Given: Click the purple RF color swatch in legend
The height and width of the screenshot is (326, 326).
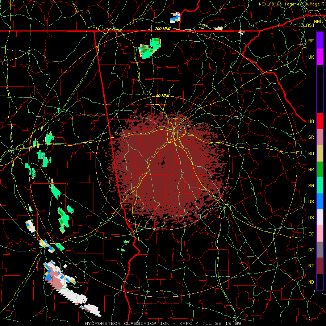Looking at the screenshot, I should (x=320, y=41).
